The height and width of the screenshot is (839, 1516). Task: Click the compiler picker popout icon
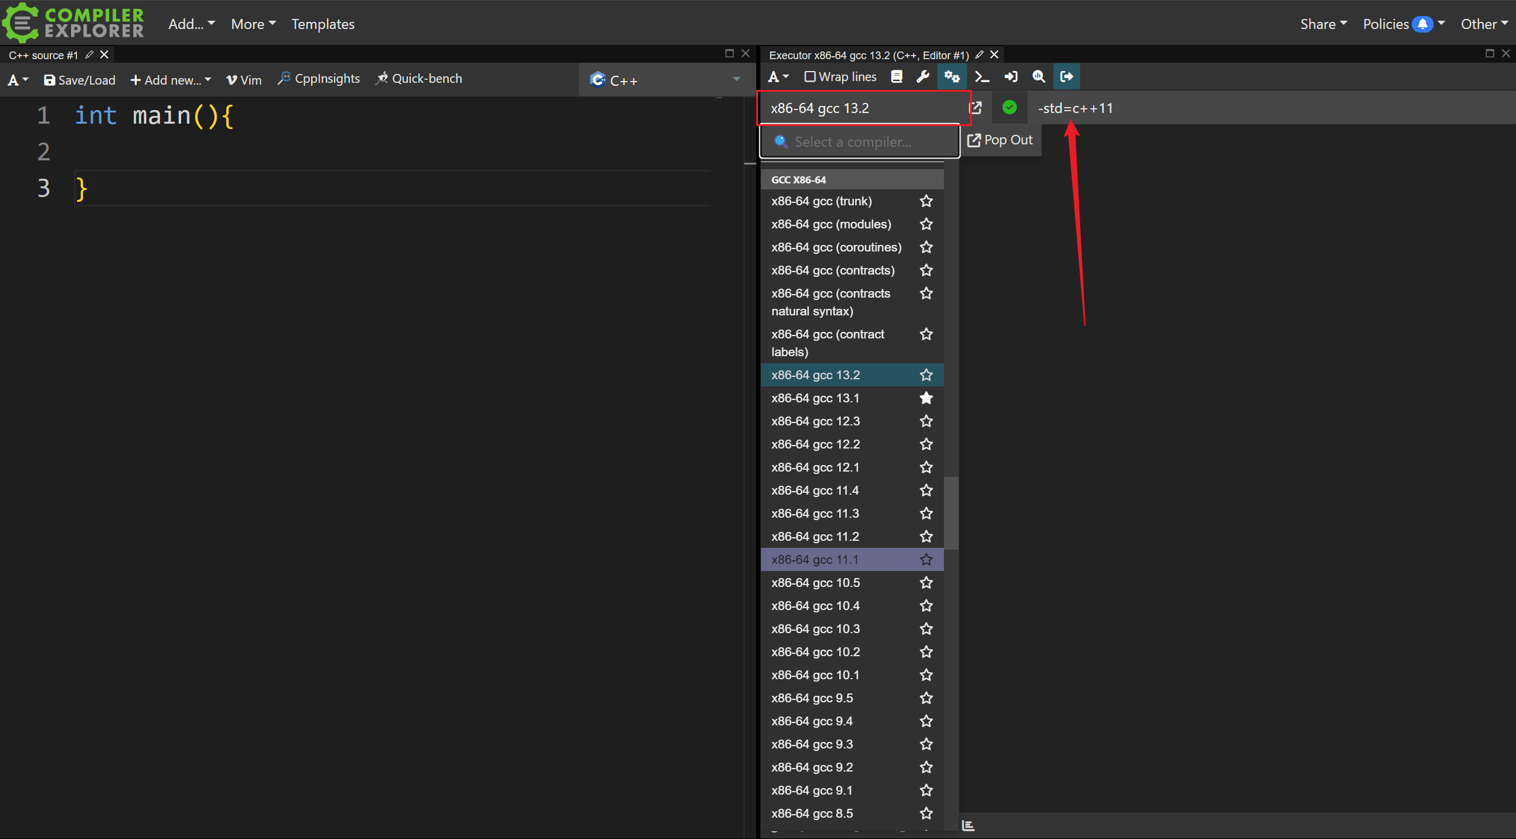point(975,108)
